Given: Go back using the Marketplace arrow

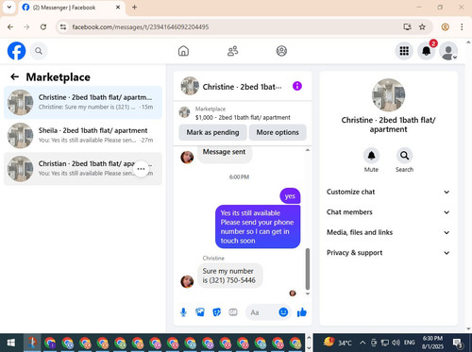Looking at the screenshot, I should point(14,76).
